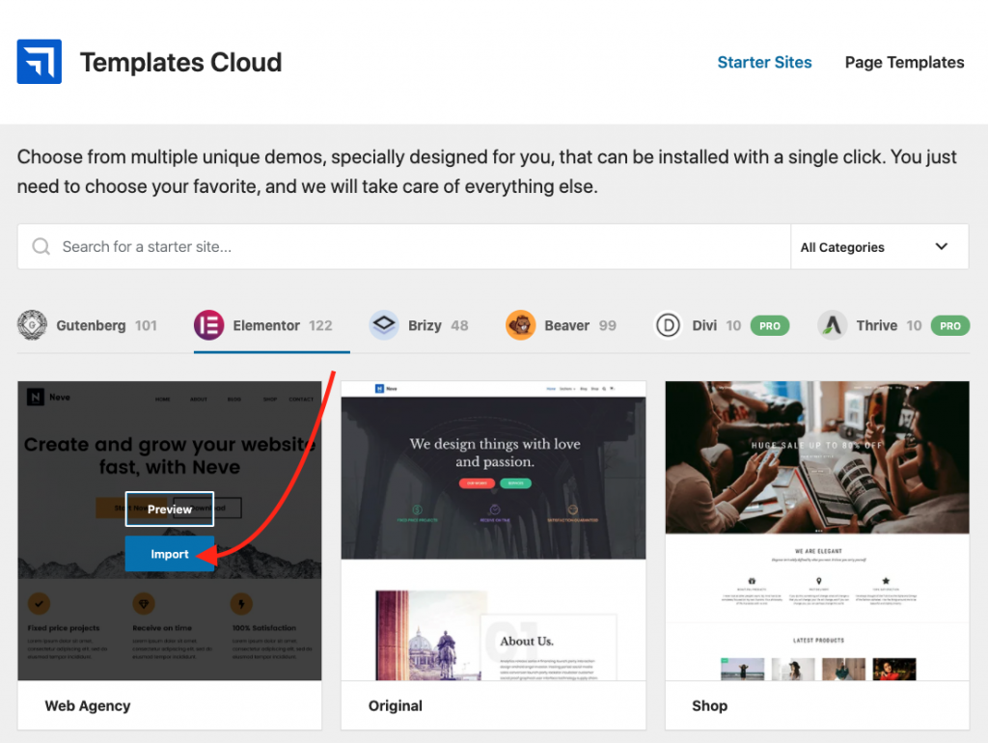Click the Elementor count 122
This screenshot has width=988, height=743.
[x=320, y=326]
